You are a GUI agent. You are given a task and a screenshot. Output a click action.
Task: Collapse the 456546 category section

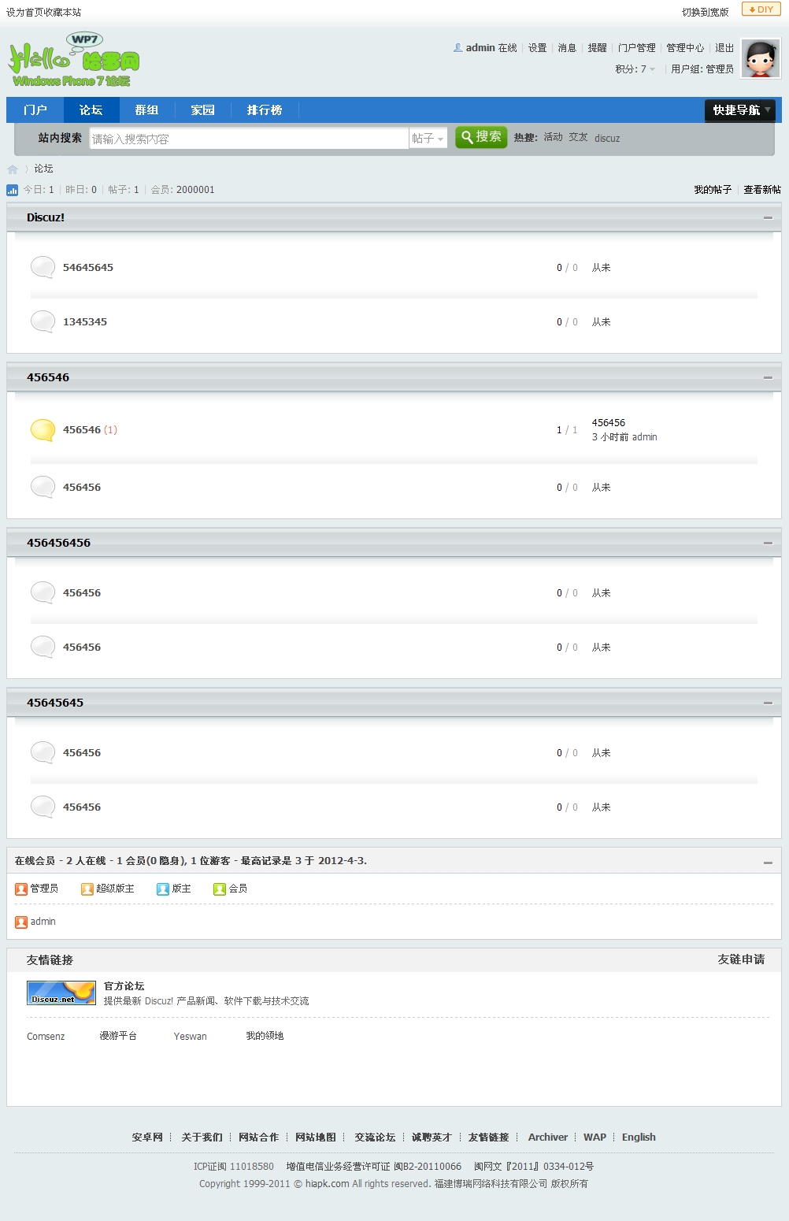point(768,377)
